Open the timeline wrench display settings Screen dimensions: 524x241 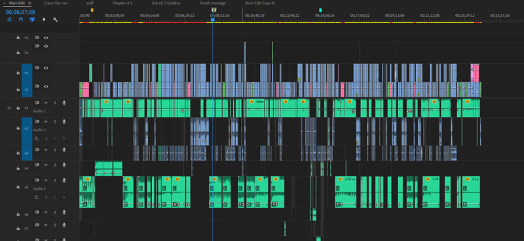[56, 20]
